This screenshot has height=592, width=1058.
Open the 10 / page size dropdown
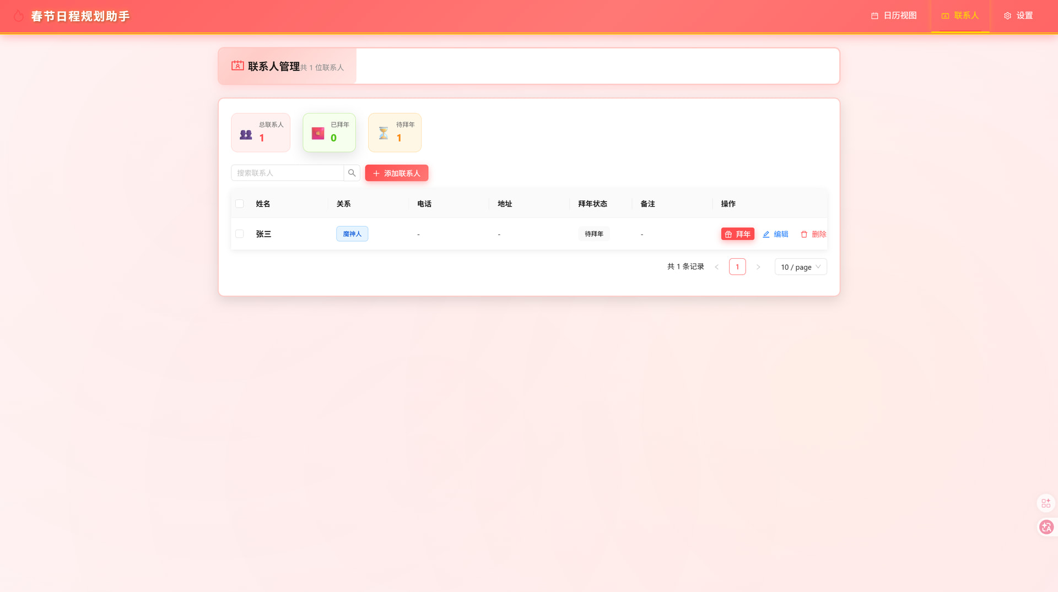click(800, 267)
